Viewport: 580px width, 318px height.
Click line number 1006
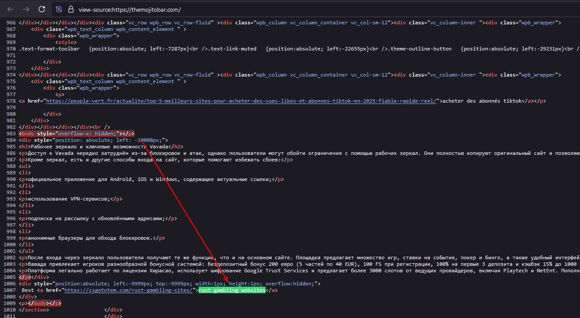9,284
